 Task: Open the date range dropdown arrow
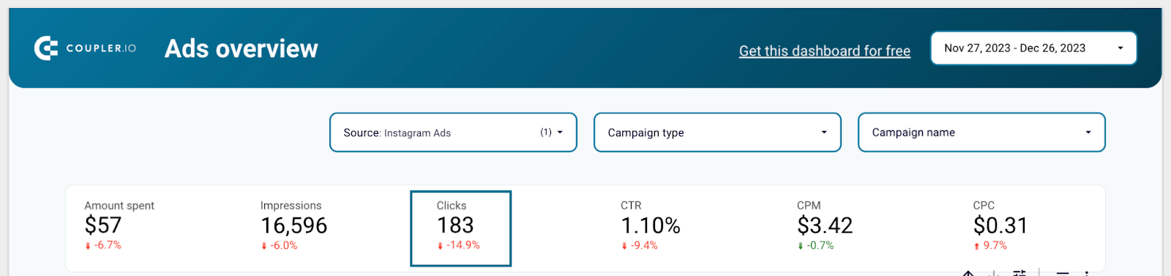tap(1120, 48)
